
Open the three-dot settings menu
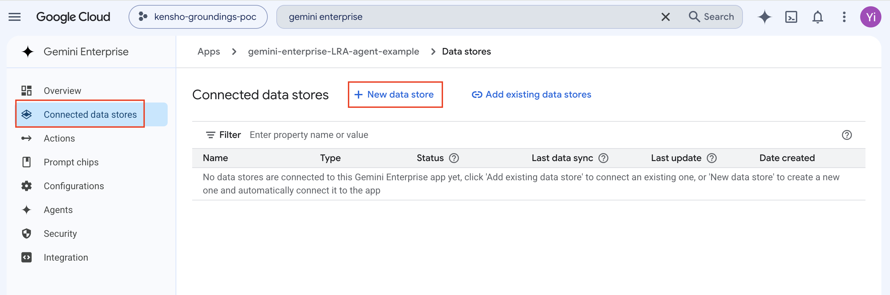pos(844,17)
